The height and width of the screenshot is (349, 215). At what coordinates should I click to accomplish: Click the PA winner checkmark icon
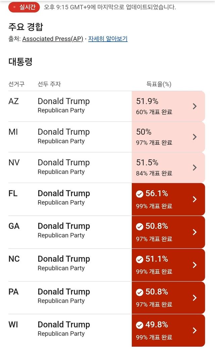pyautogui.click(x=139, y=292)
